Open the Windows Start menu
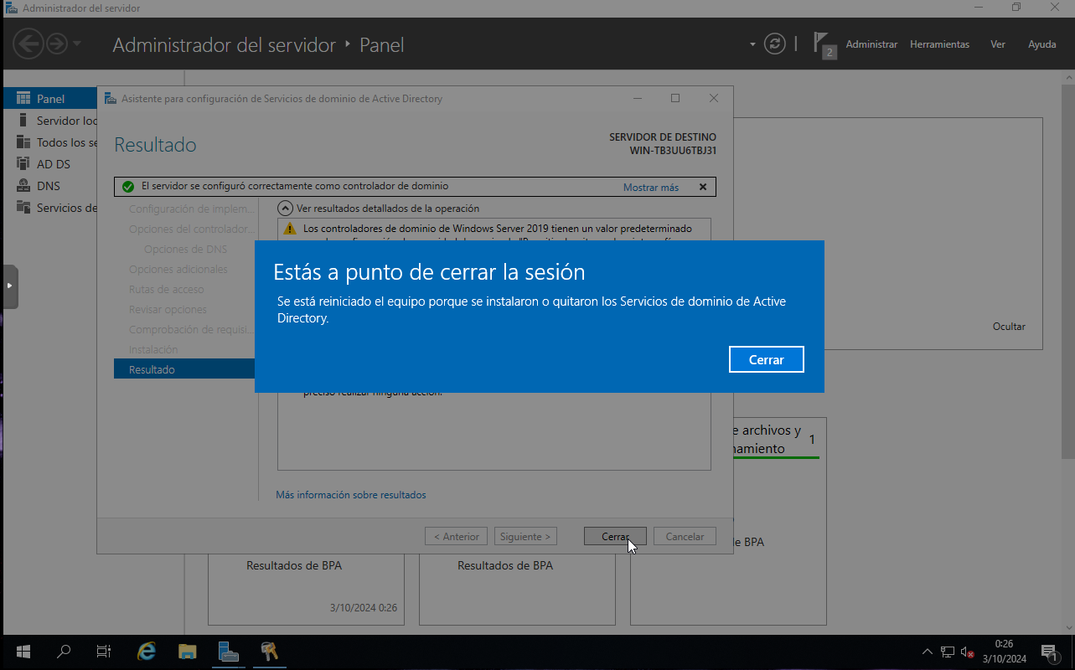The image size is (1075, 670). click(23, 651)
